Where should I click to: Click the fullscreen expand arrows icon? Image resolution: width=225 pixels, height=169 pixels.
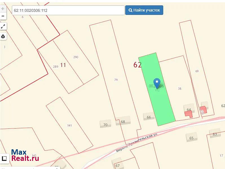click(x=3, y=26)
